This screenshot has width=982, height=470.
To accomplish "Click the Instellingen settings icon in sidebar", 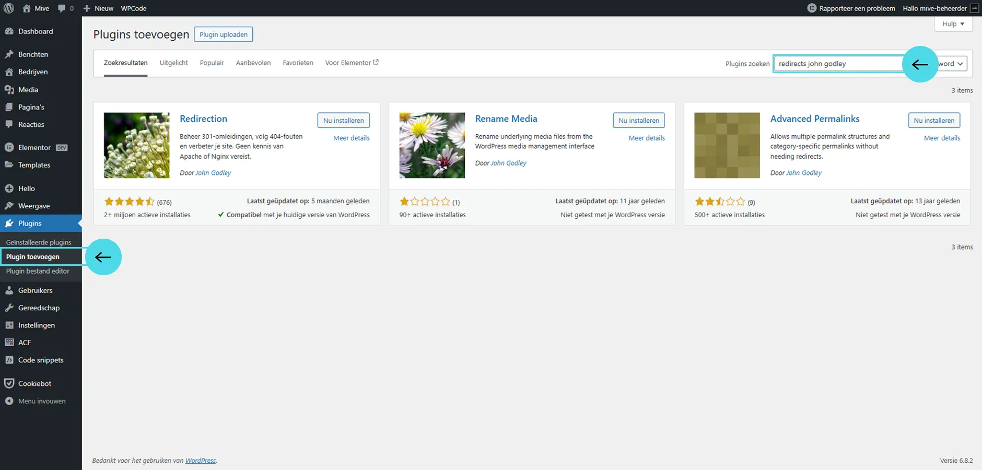I will (x=9, y=325).
